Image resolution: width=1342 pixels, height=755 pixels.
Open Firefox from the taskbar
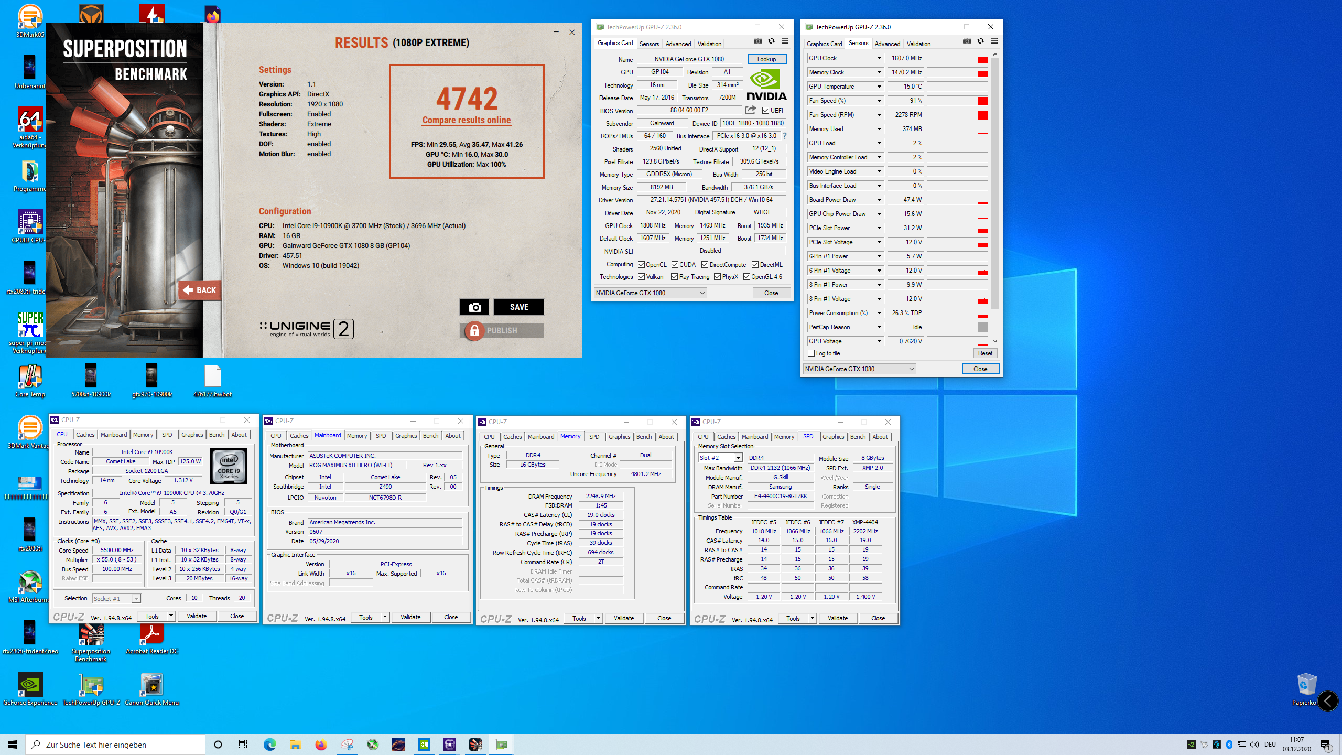[x=321, y=745]
